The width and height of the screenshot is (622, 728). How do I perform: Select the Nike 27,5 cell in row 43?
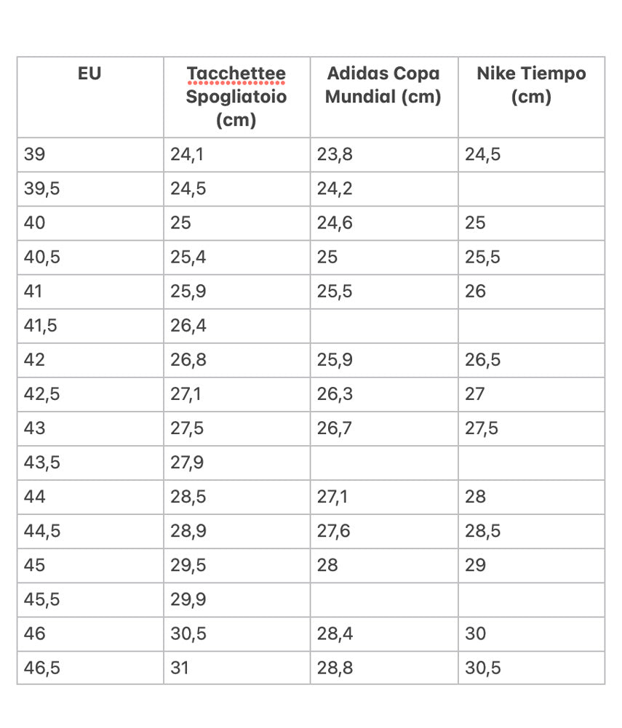pyautogui.click(x=531, y=428)
